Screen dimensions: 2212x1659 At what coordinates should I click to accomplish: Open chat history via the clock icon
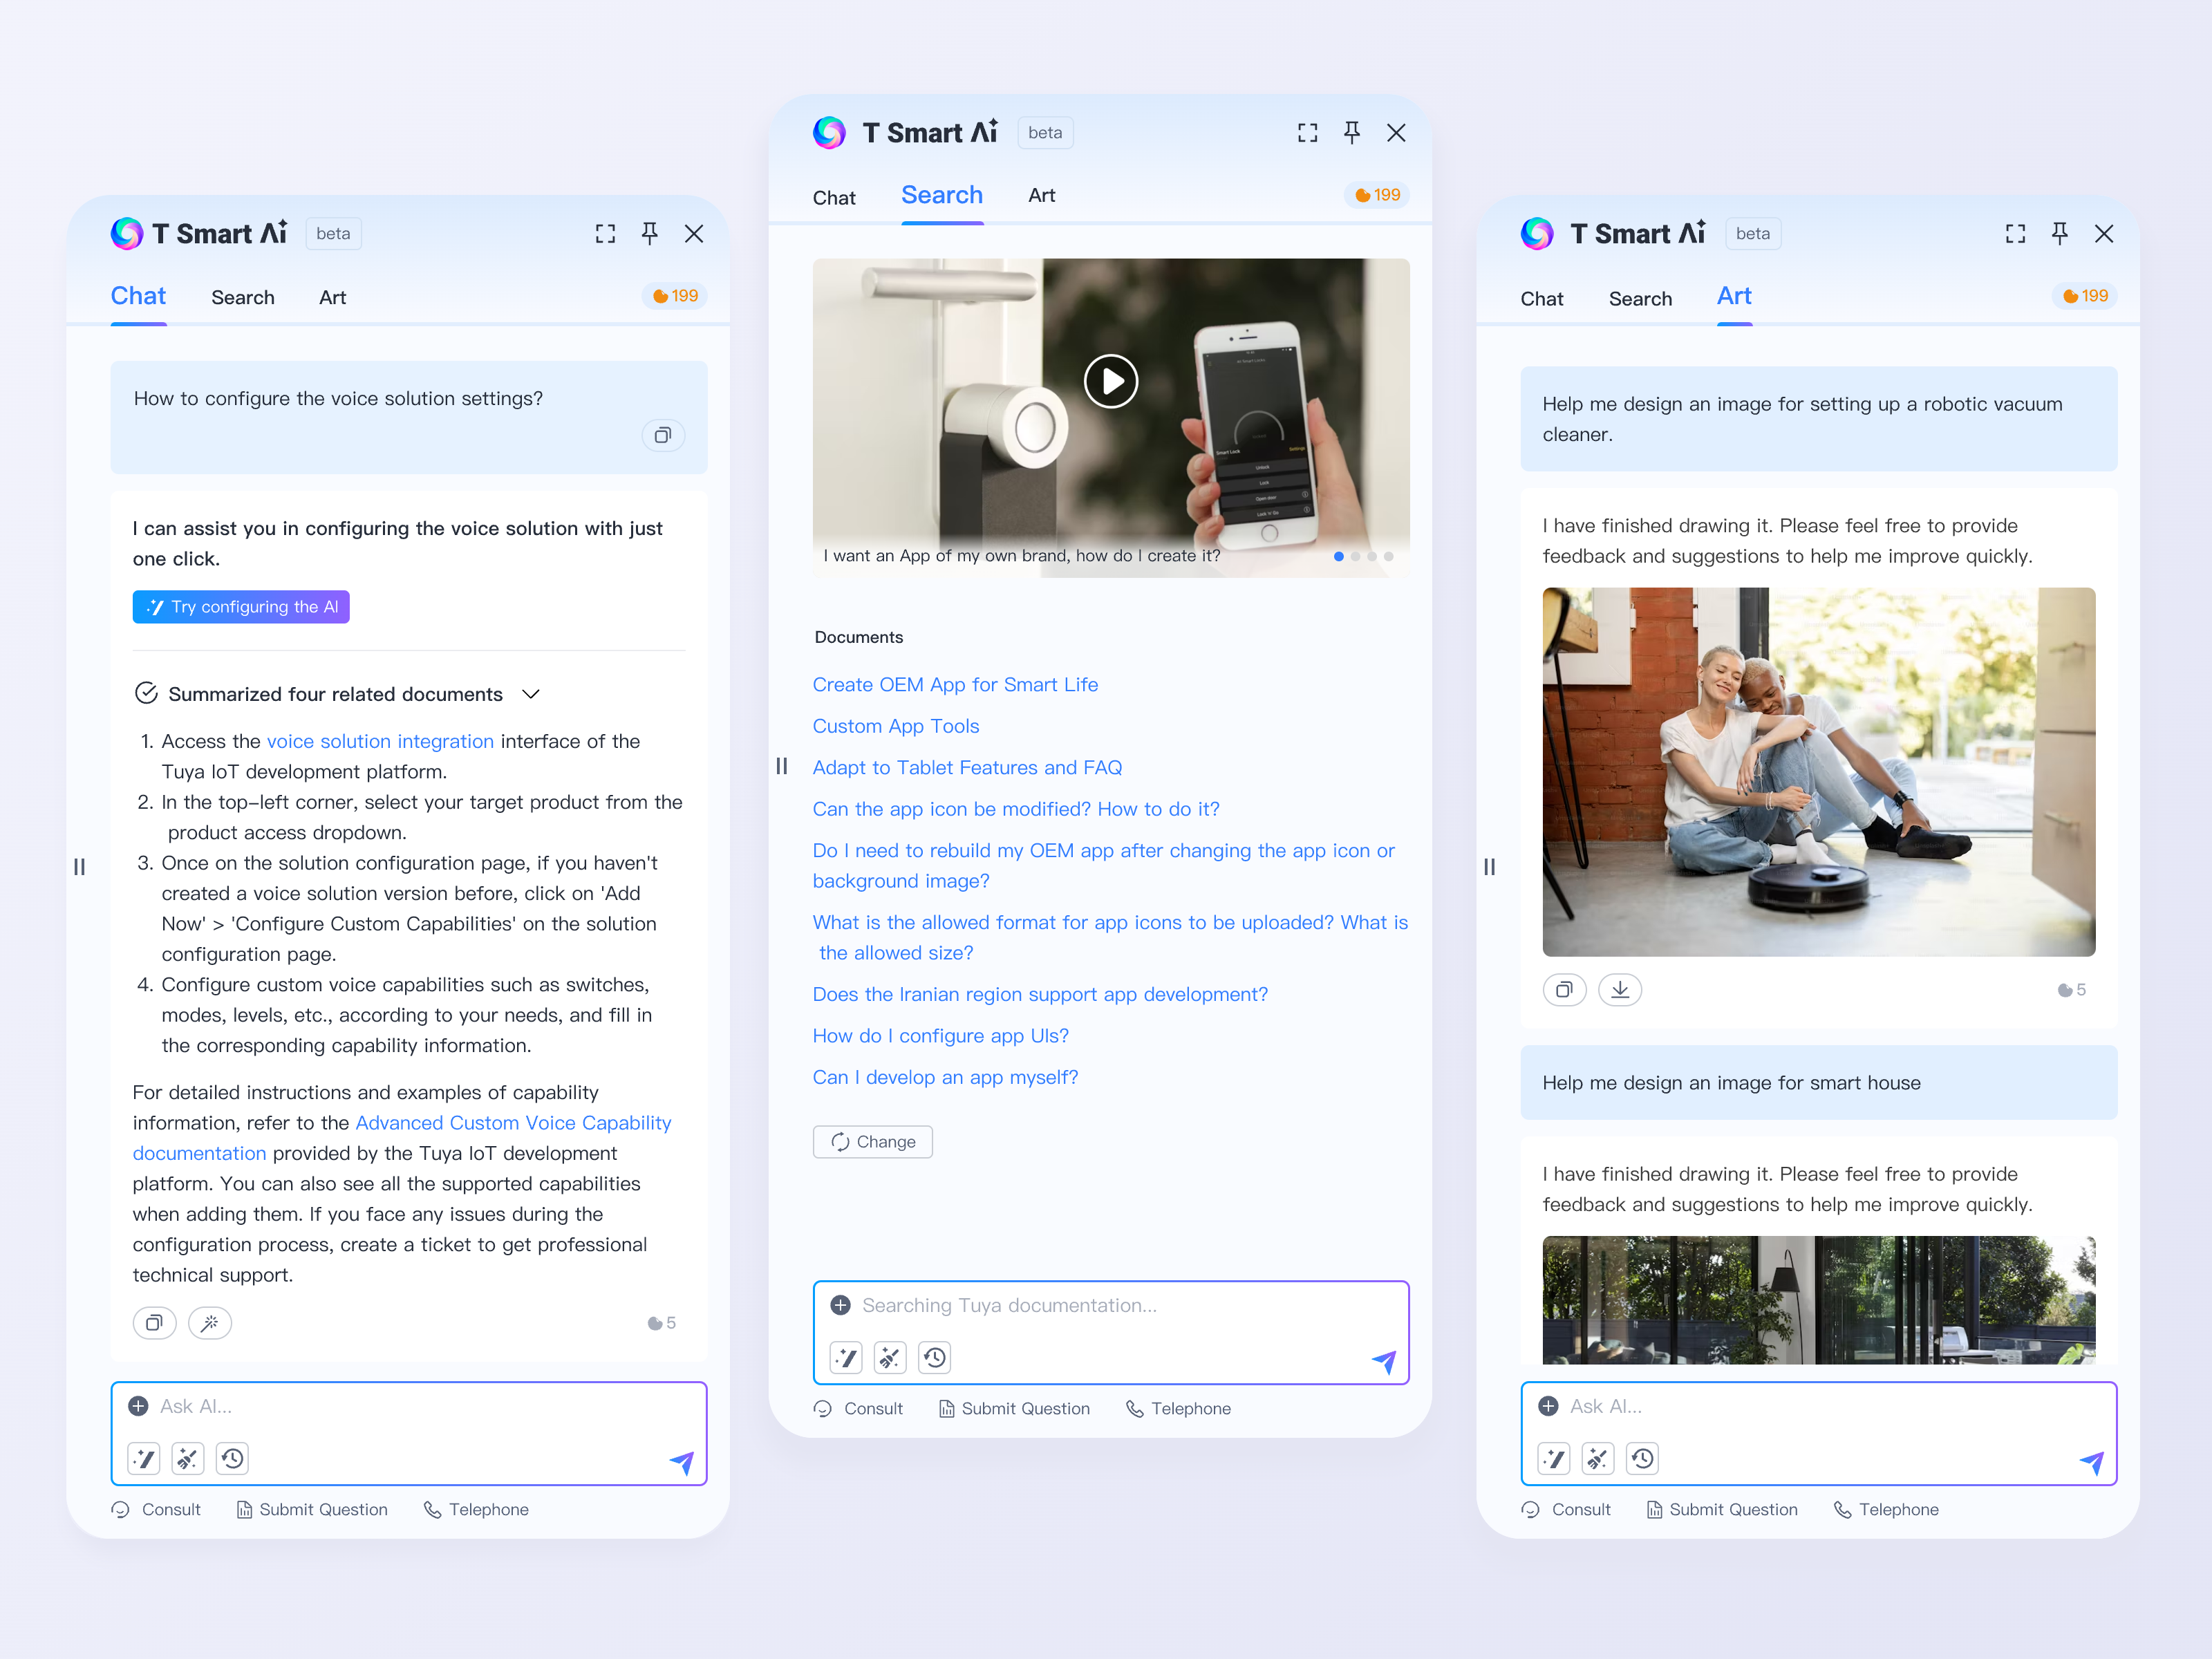(232, 1458)
